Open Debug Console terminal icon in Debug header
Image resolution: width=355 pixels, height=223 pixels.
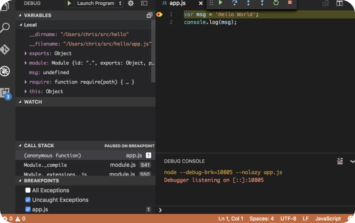[x=144, y=3]
